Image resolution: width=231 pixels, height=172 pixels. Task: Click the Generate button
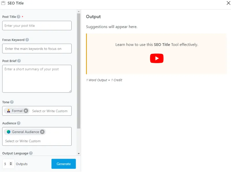click(64, 164)
